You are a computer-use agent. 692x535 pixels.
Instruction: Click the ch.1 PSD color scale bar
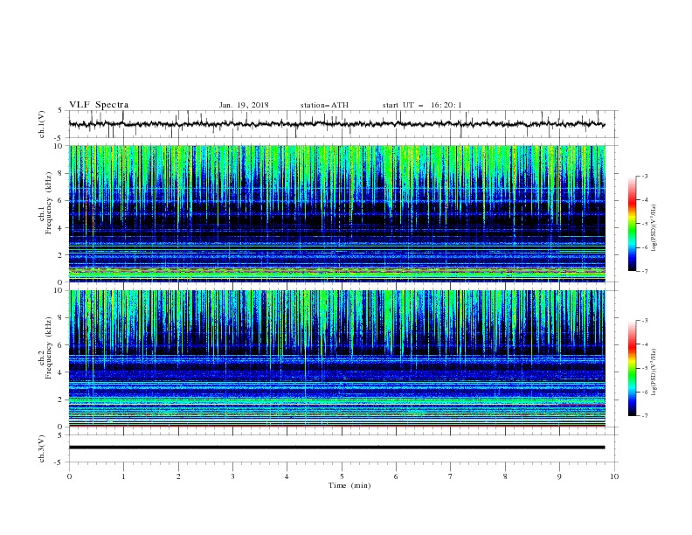tap(632, 224)
